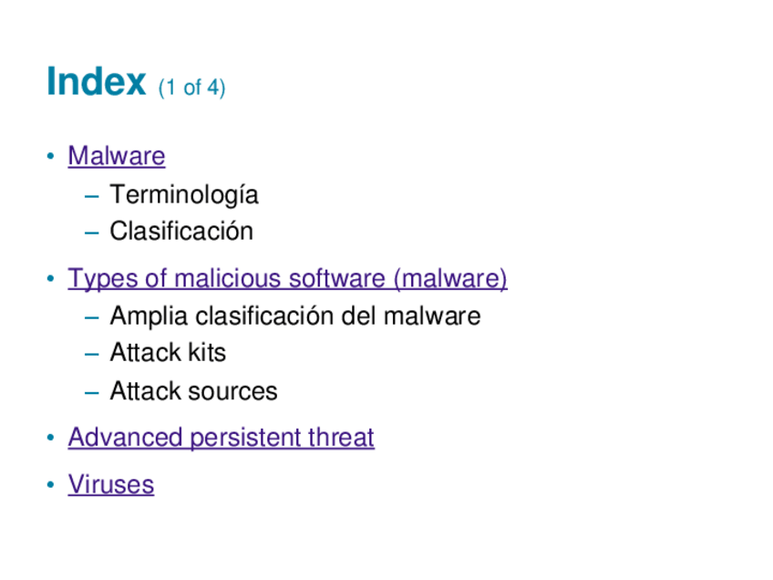Click the bullet before Advanced persistent threat
The height and width of the screenshot is (580, 773).
(x=52, y=438)
